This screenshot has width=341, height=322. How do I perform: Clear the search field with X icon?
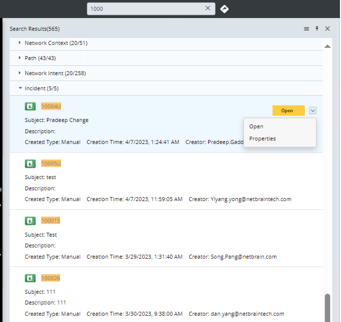point(208,8)
